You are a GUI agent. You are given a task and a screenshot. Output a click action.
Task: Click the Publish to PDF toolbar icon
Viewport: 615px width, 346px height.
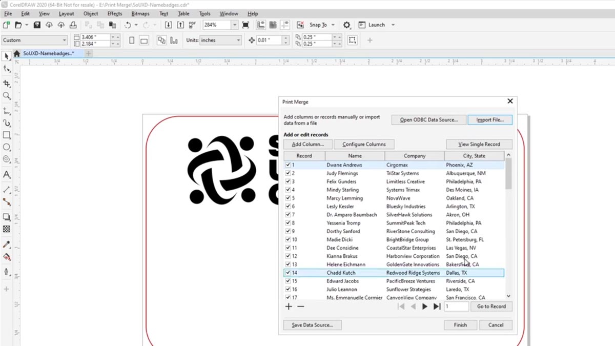(x=192, y=25)
